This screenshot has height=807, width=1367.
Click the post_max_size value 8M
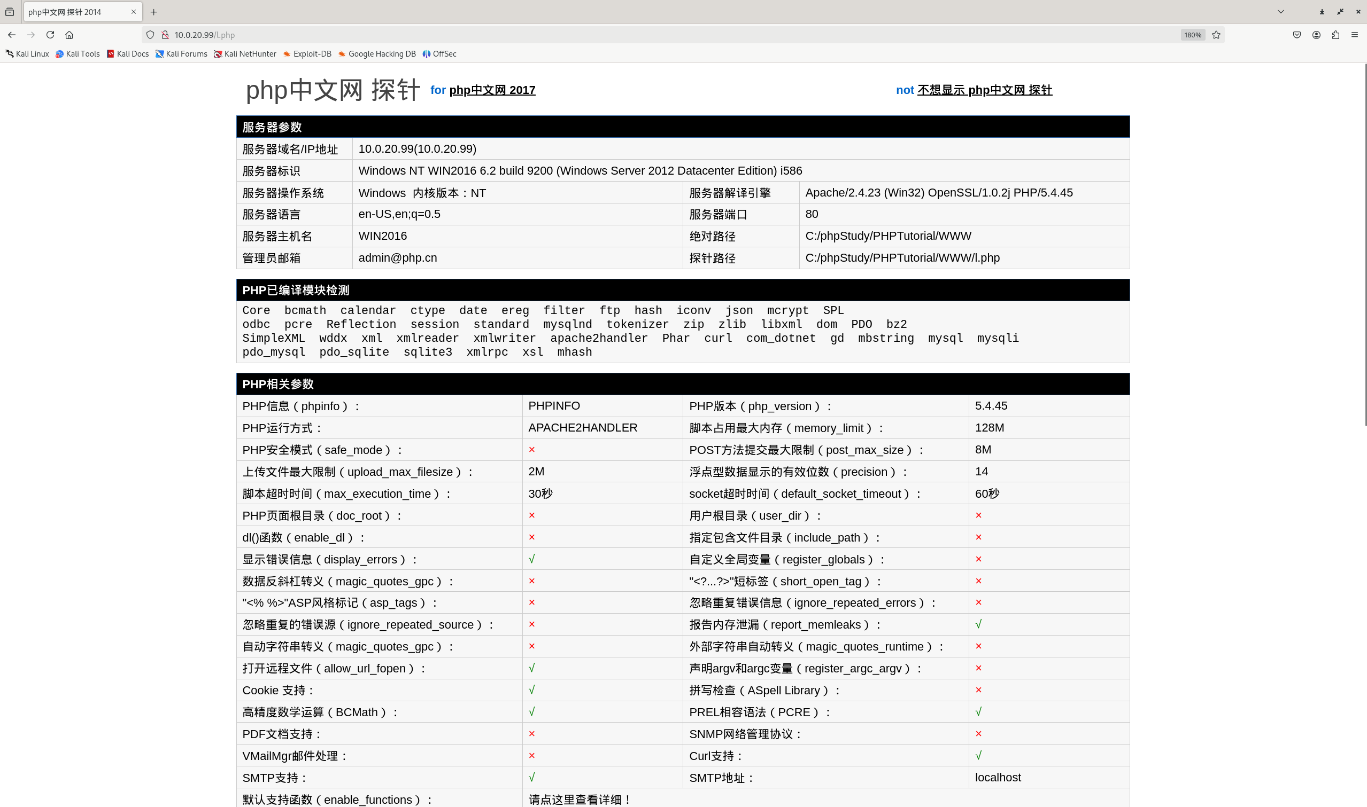click(983, 450)
